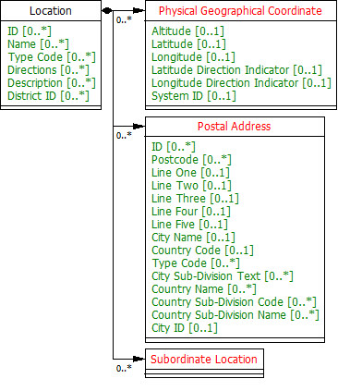338x391 pixels.
Task: Select the 0..* multiplicity near Subordinate Location
Action: click(124, 368)
